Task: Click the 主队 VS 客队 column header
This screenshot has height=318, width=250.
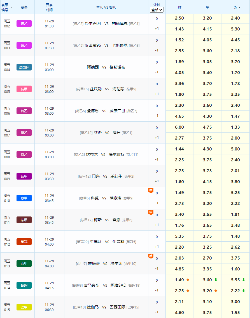Action: [x=106, y=7]
